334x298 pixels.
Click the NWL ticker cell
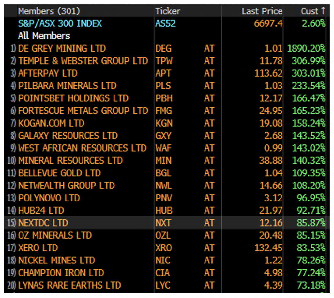tap(163, 186)
